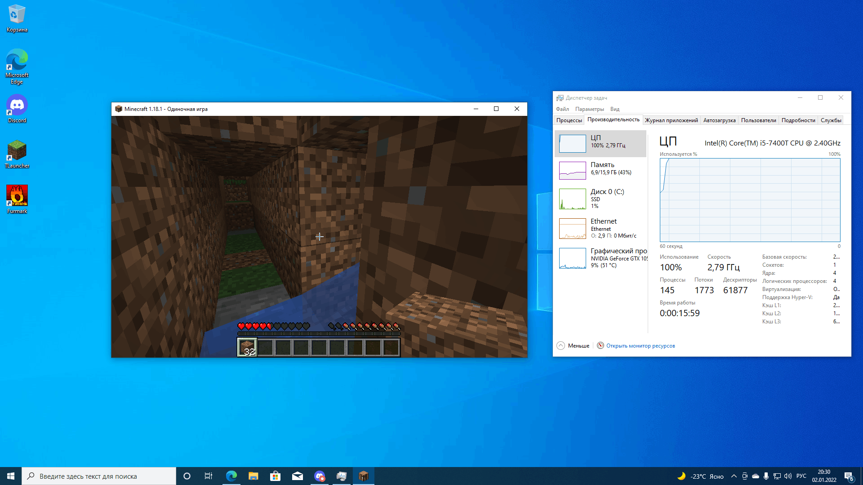This screenshot has height=485, width=863.
Task: Switch to Minecraft on the taskbar
Action: click(363, 476)
